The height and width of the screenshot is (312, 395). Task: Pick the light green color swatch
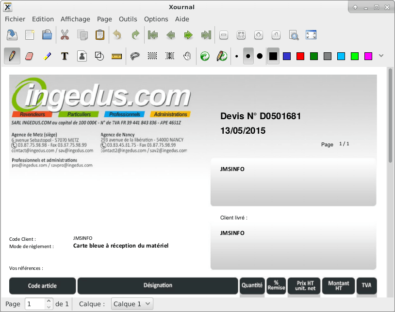pyautogui.click(x=355, y=56)
